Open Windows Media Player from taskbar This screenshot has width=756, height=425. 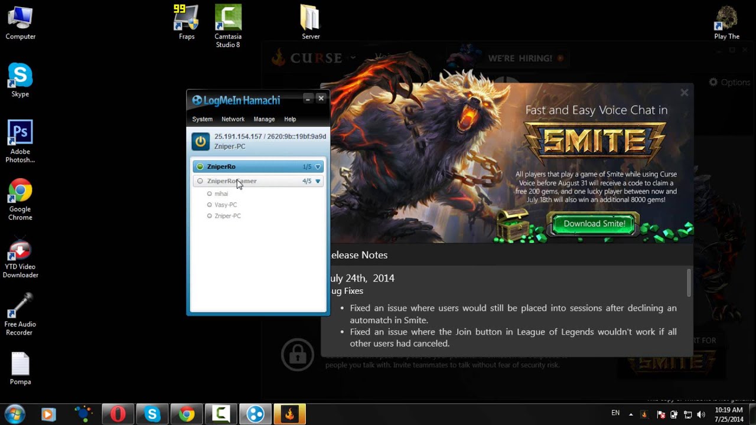[x=48, y=414]
